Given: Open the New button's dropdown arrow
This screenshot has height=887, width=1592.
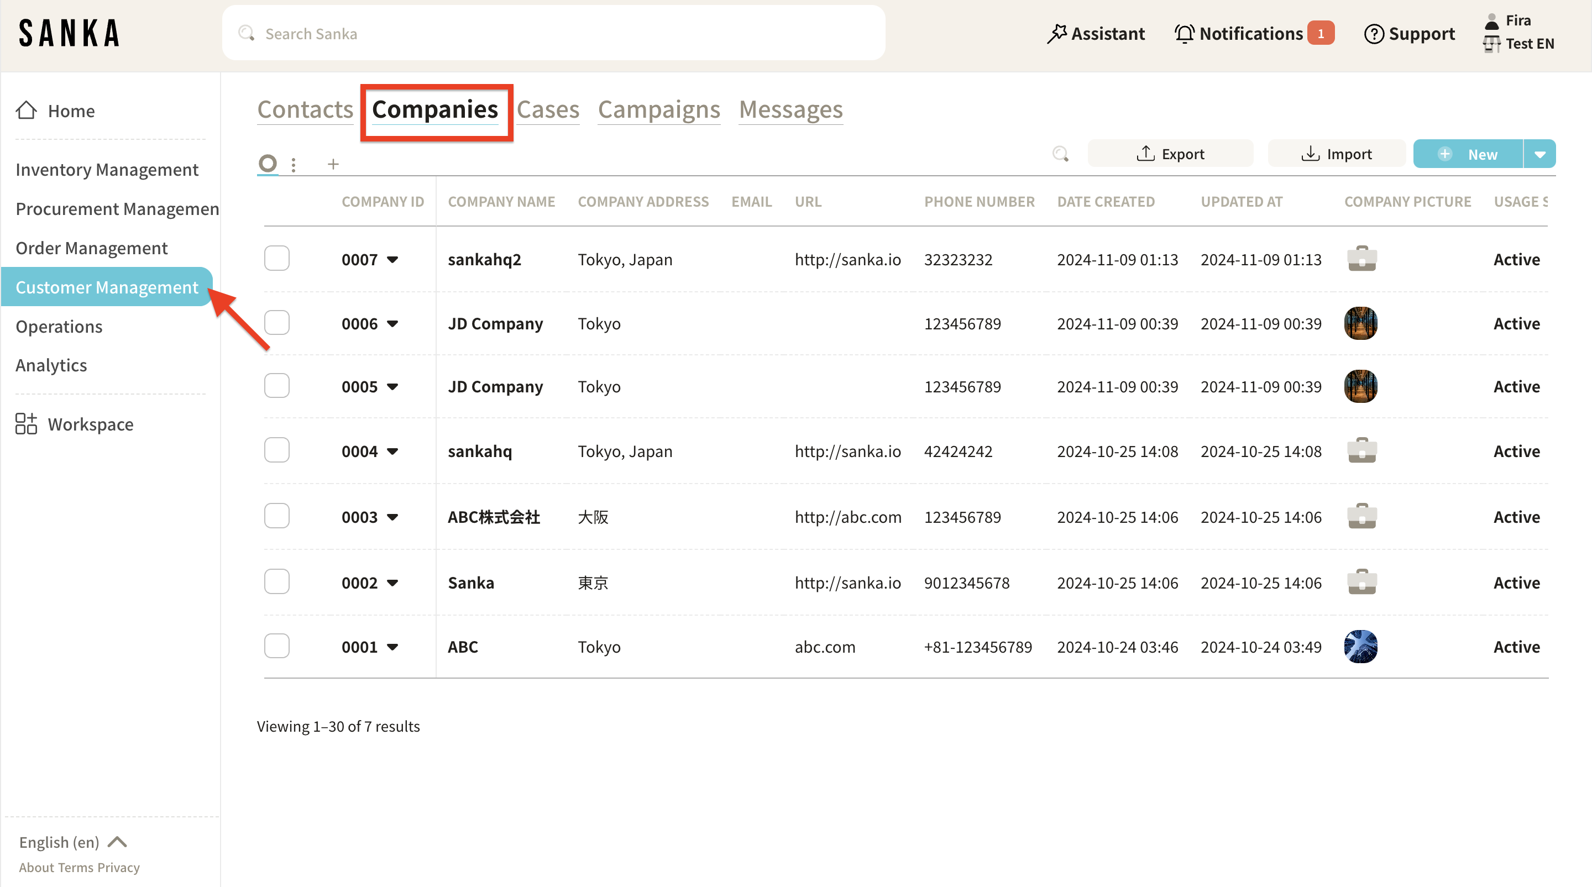Looking at the screenshot, I should point(1539,154).
